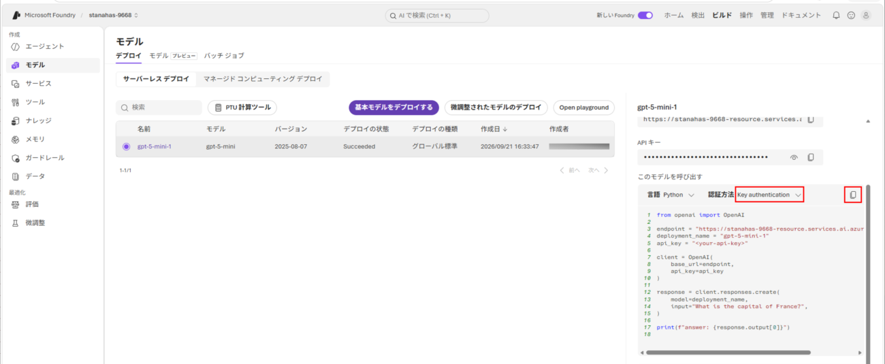Click the horizontal scrollbar under the code

point(728,352)
